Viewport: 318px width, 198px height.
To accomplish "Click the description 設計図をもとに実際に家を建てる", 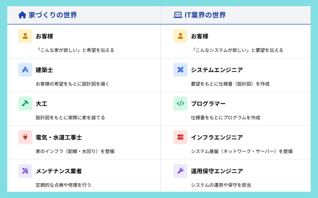I will (70, 117).
